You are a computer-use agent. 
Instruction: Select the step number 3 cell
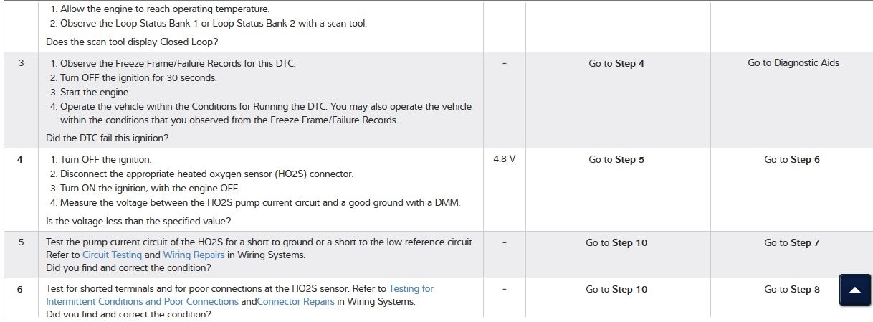point(21,63)
